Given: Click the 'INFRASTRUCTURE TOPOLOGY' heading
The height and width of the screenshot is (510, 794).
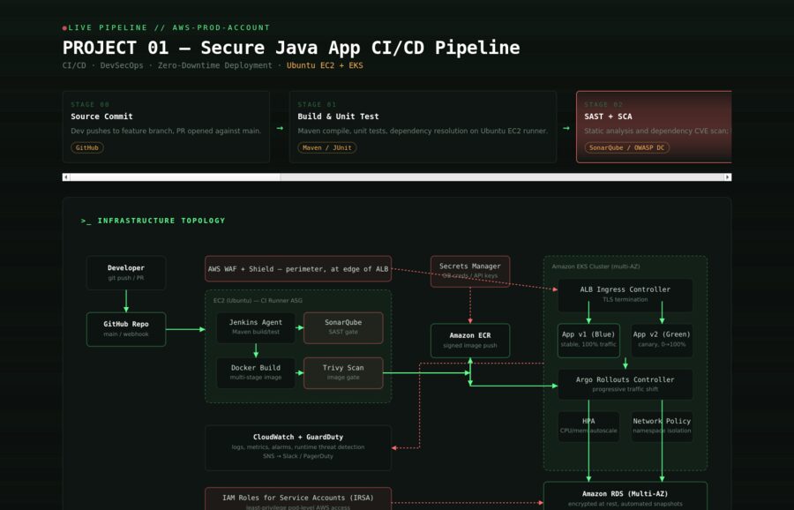Looking at the screenshot, I should 161,221.
